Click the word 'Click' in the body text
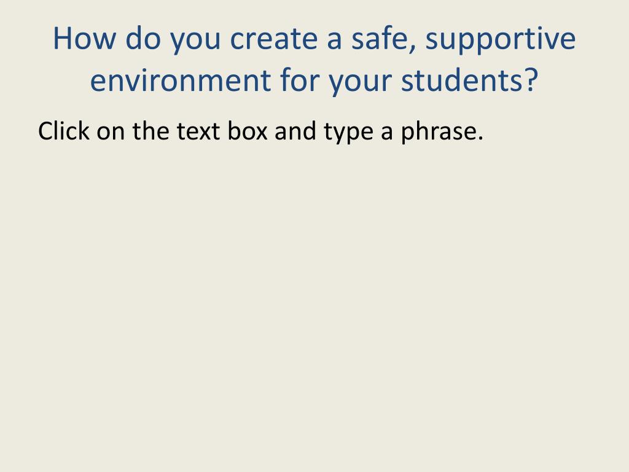This screenshot has height=472, width=629. [64, 131]
